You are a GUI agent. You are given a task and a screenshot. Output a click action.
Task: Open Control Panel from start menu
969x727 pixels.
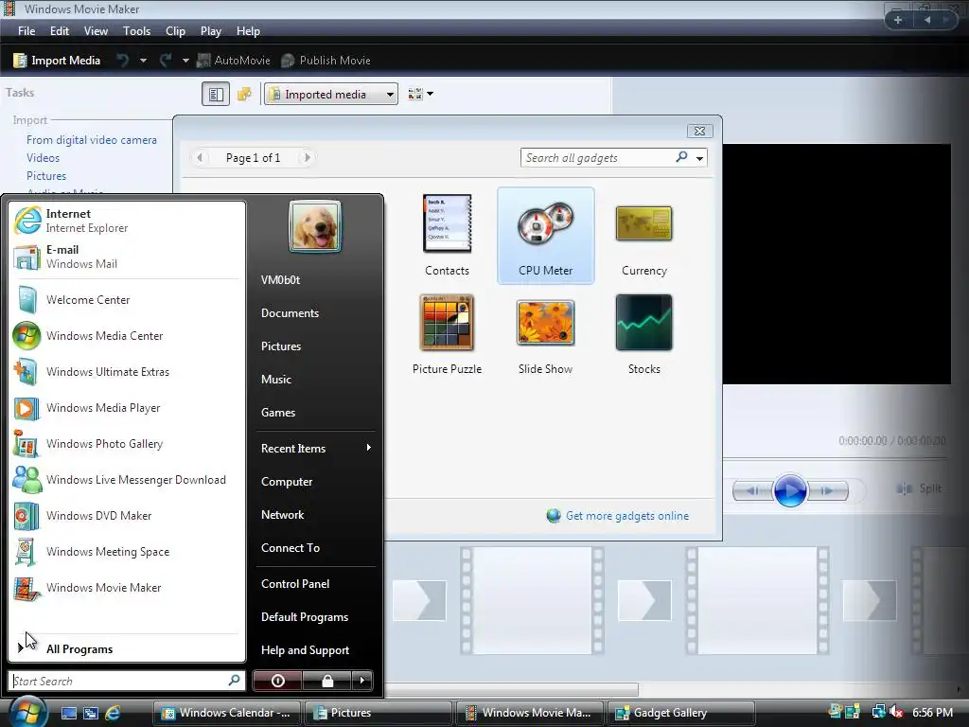tap(295, 583)
